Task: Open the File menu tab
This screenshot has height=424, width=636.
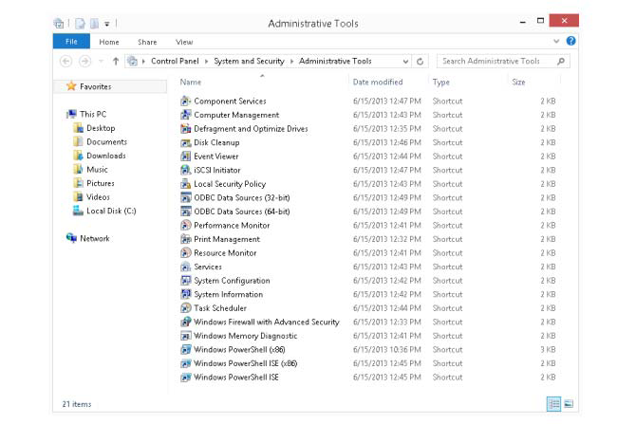Action: click(x=71, y=42)
